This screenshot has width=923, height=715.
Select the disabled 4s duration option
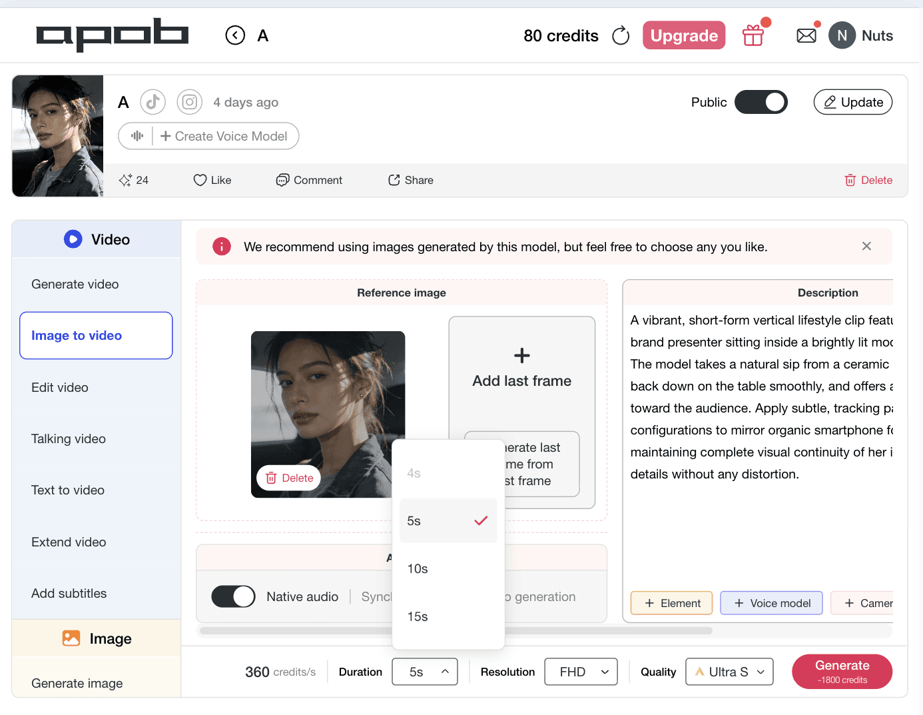click(448, 473)
